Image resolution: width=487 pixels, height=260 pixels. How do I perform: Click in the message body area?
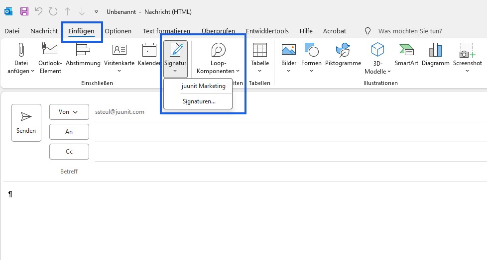(x=243, y=221)
